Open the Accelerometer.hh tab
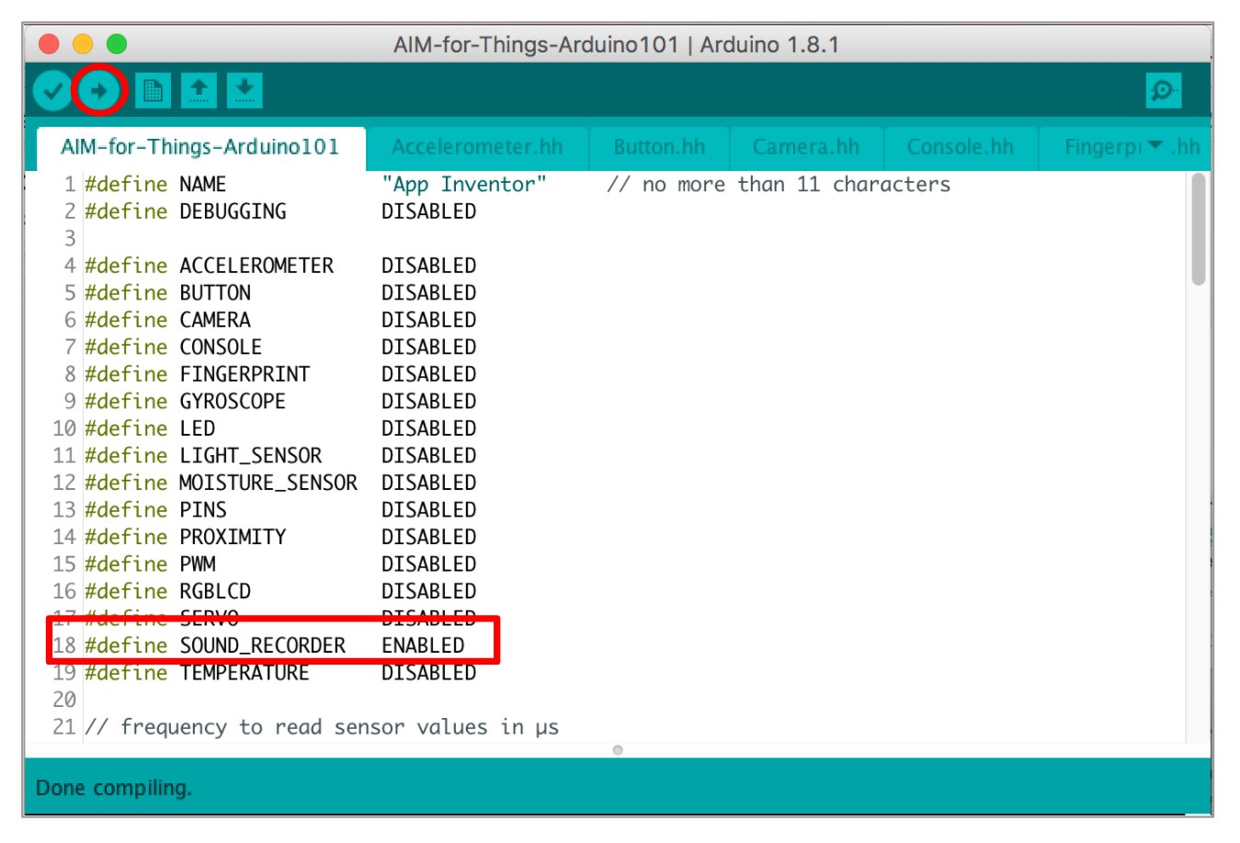 click(477, 147)
